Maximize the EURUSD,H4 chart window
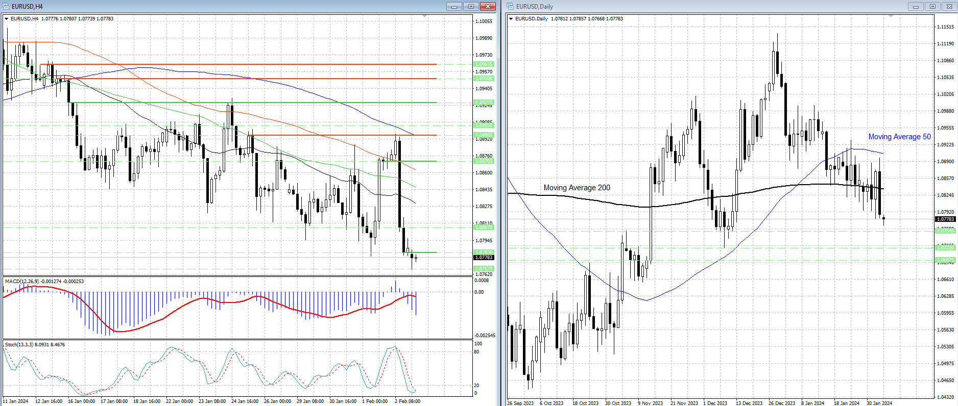The width and height of the screenshot is (958, 406). coord(471,6)
